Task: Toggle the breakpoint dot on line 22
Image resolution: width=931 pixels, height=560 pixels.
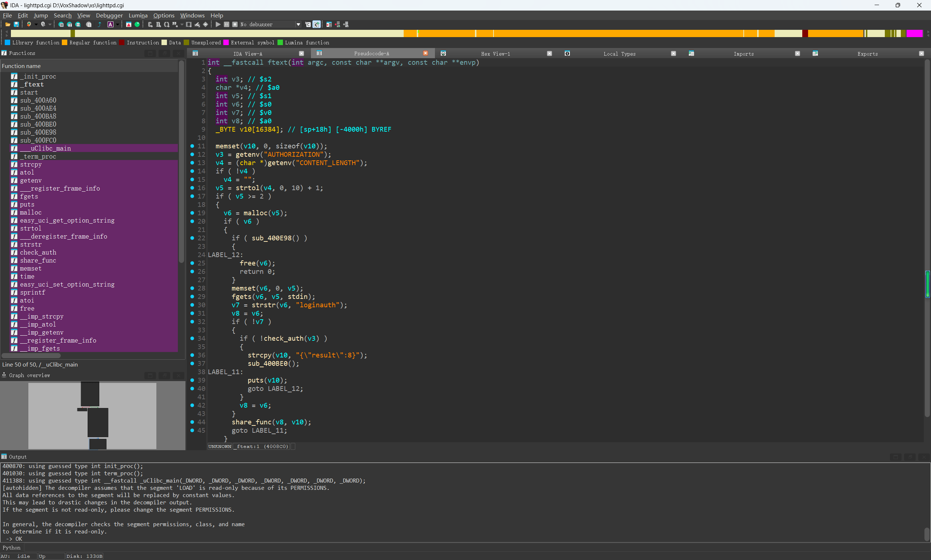Action: point(192,238)
